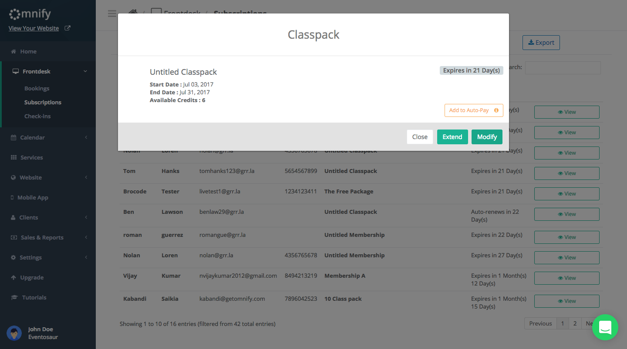The height and width of the screenshot is (349, 627).
Task: View Vijay Kumar subscription
Action: [566, 278]
